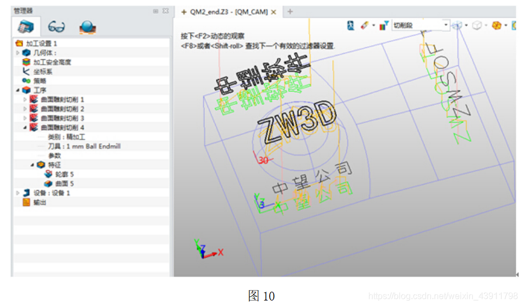Switch to the glasses view manager tab

56,26
